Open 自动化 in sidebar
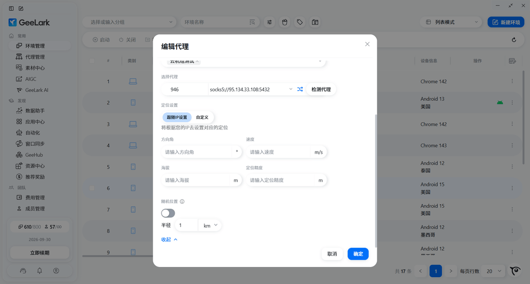 pos(39,133)
